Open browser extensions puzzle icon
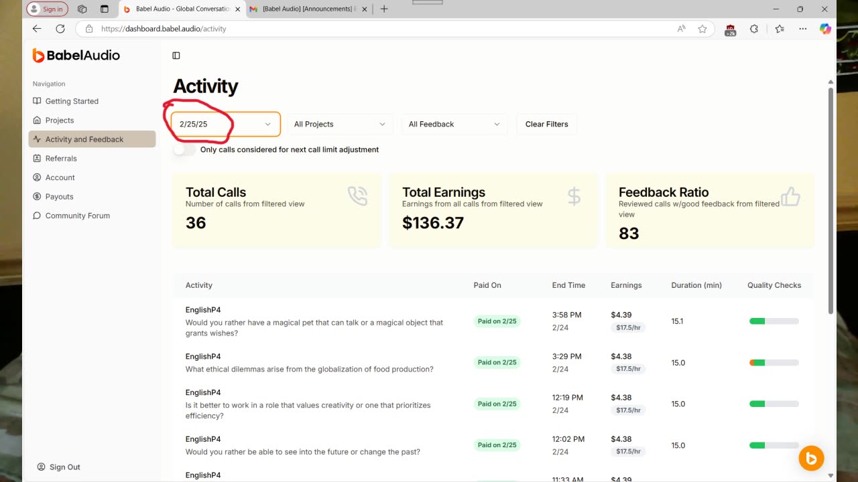858x482 pixels. click(x=754, y=29)
